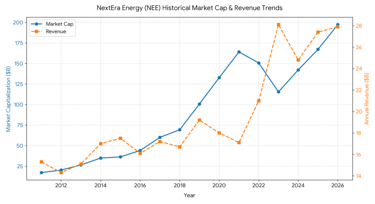This screenshot has height=204, width=375.
Task: Click the 'Market Capitalization ($B)' axis label
Action: [x=8, y=99]
